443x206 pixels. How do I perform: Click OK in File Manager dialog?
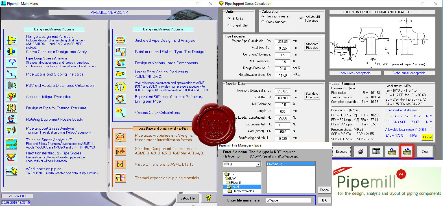point(324,200)
